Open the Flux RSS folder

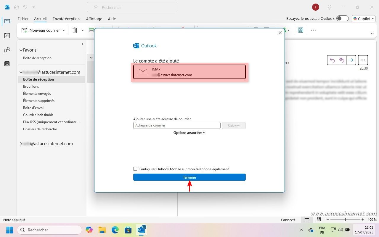(x=51, y=122)
